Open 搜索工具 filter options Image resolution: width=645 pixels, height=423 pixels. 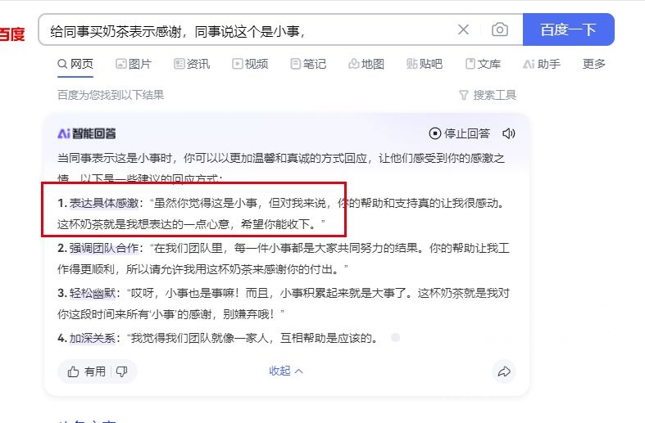coord(488,95)
